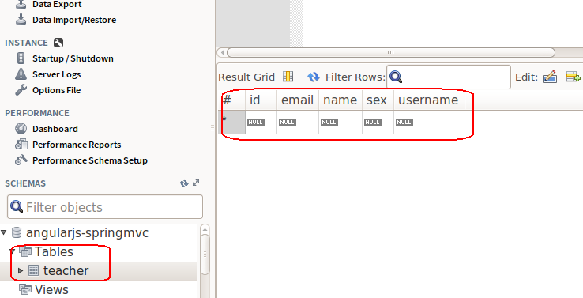583x298 pixels.
Task: Click the # column header
Action: 231,100
